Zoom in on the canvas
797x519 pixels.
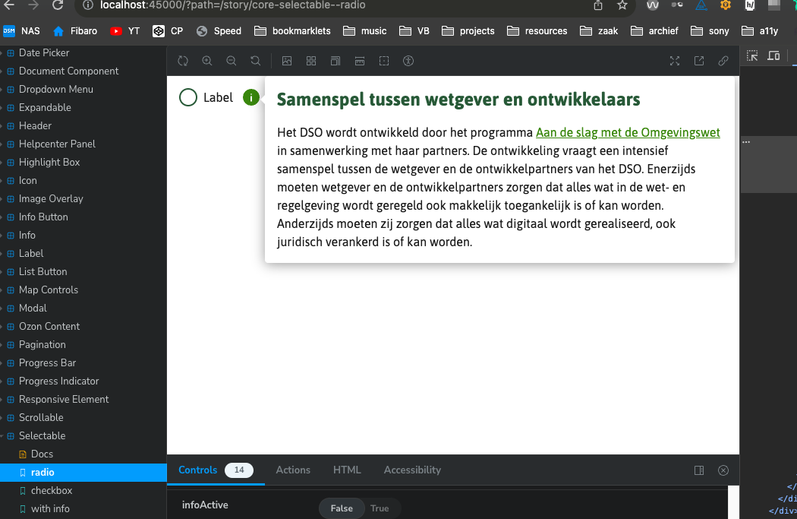[x=207, y=61]
